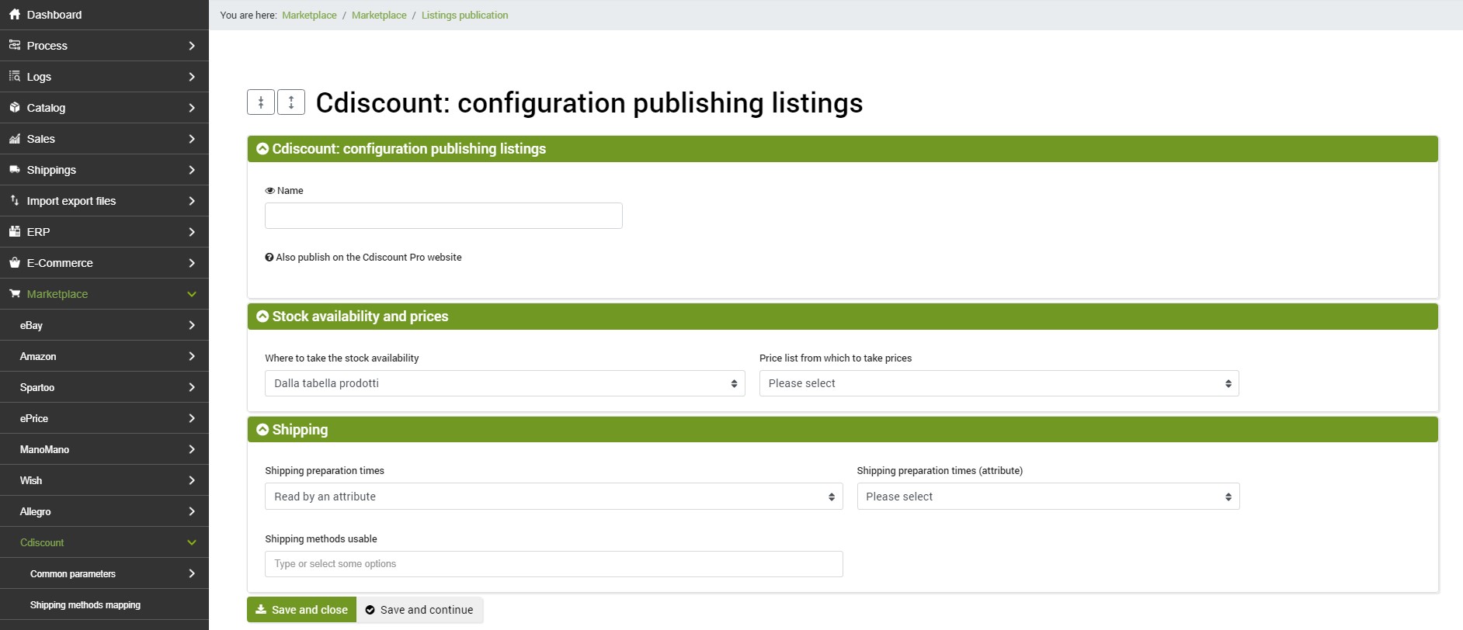Click the Shipping methods usable field
Viewport: 1463px width, 630px height.
tap(554, 564)
